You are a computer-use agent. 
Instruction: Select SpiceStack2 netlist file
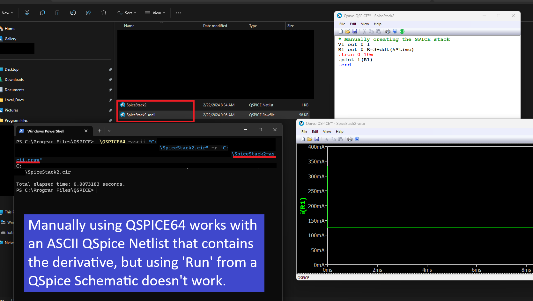tap(137, 105)
